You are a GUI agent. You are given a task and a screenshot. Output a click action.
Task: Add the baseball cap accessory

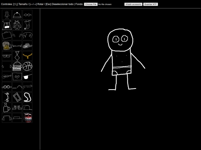click(x=28, y=107)
